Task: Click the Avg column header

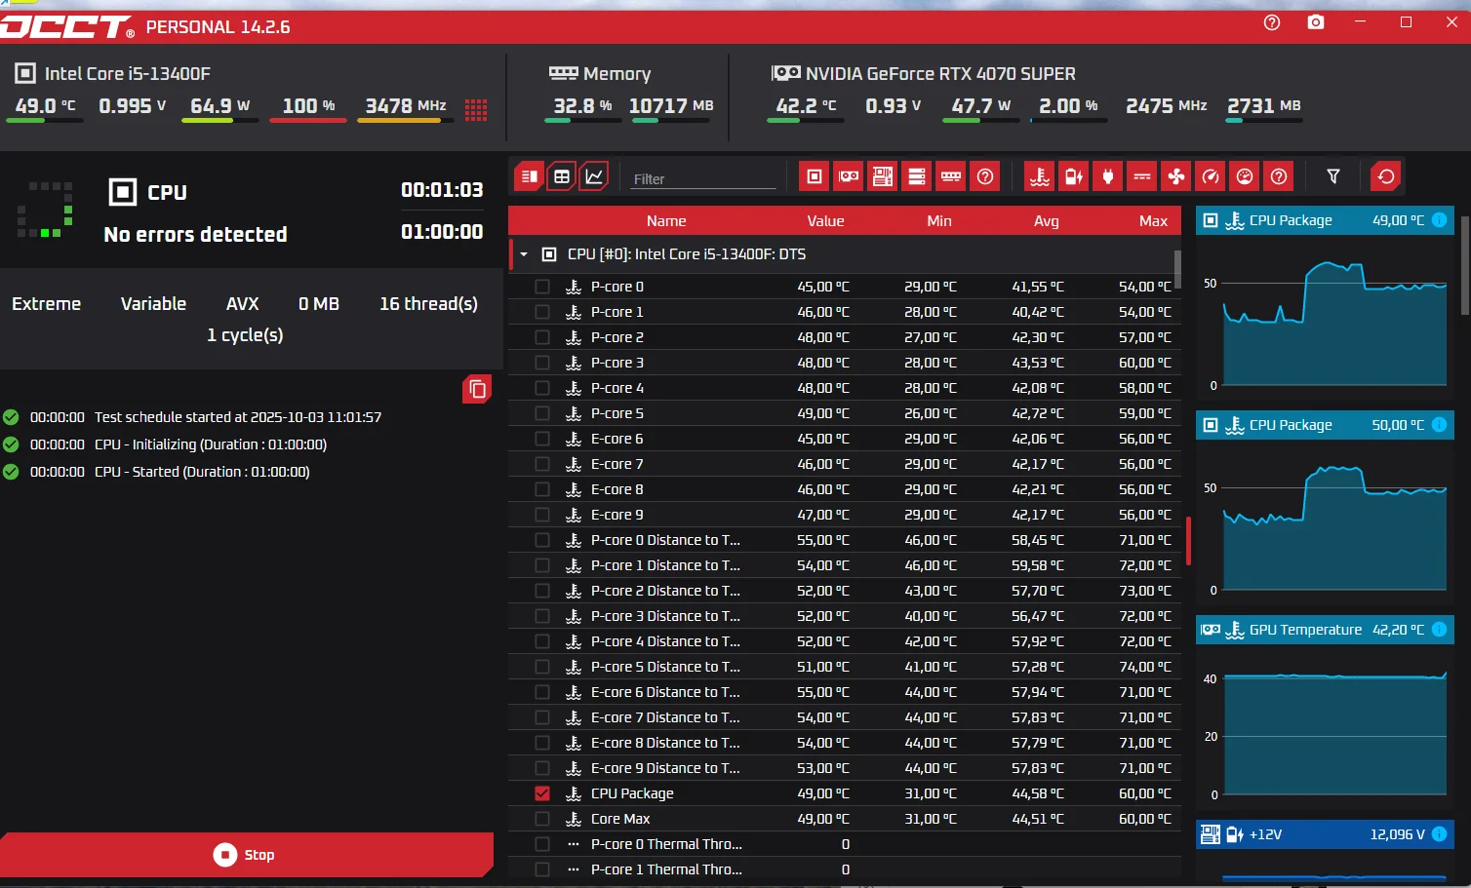Action: [1046, 221]
